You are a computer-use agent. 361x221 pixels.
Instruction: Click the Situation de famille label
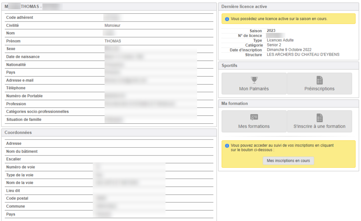pyautogui.click(x=24, y=120)
